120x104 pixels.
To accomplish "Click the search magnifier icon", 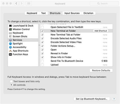I will pyautogui.click(x=98, y=4).
